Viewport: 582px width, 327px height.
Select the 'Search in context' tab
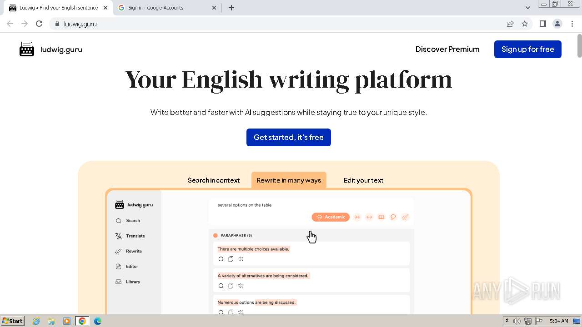214,180
